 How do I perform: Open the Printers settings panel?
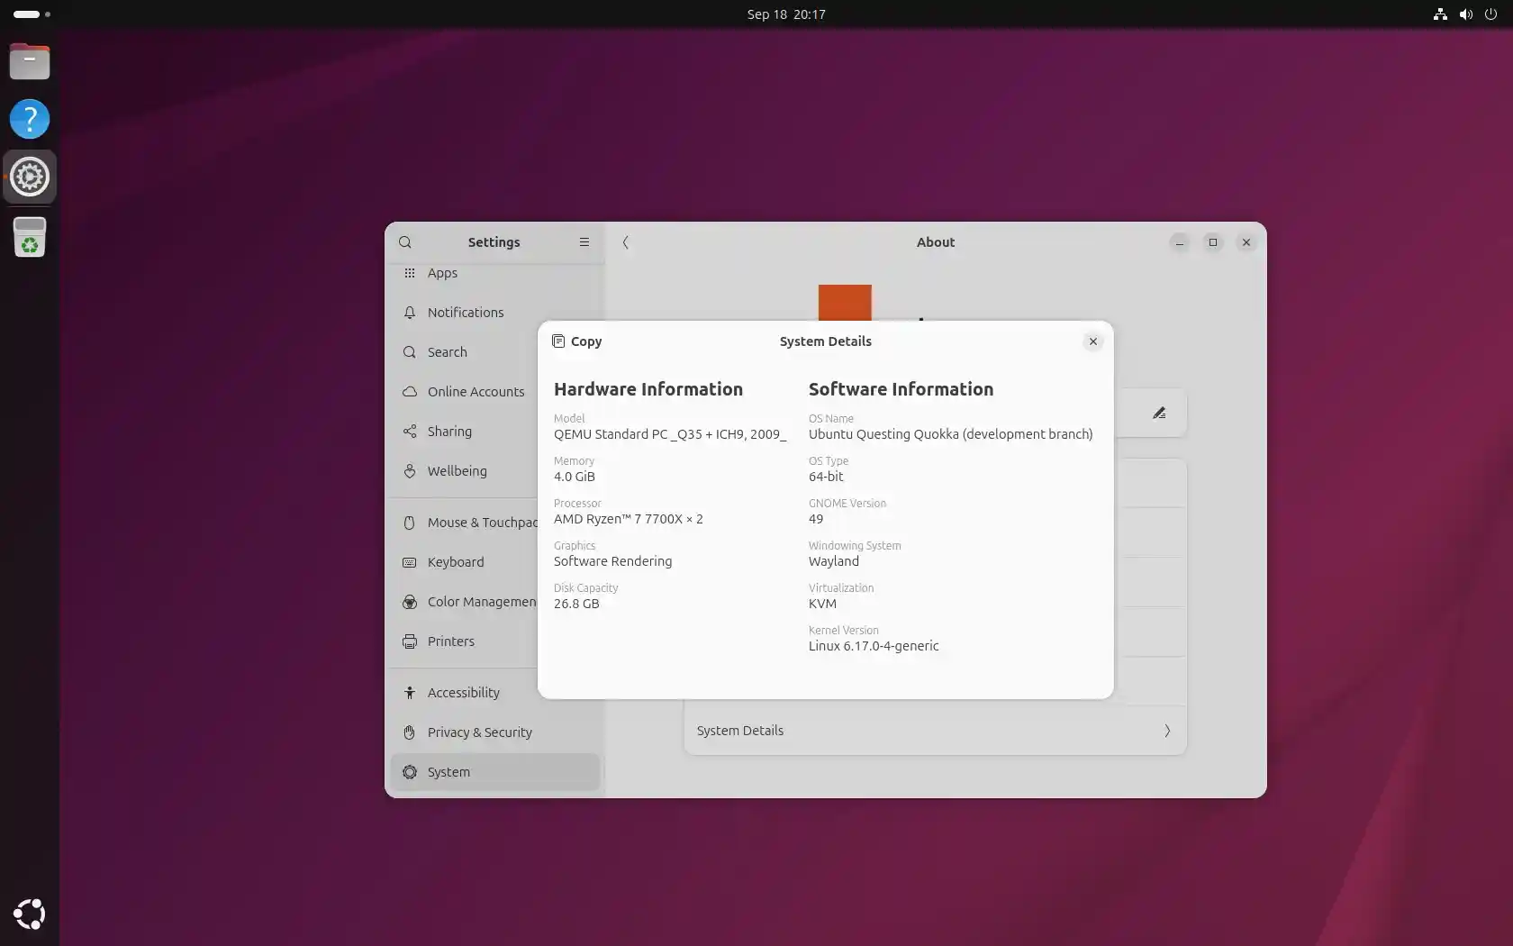[x=450, y=641]
